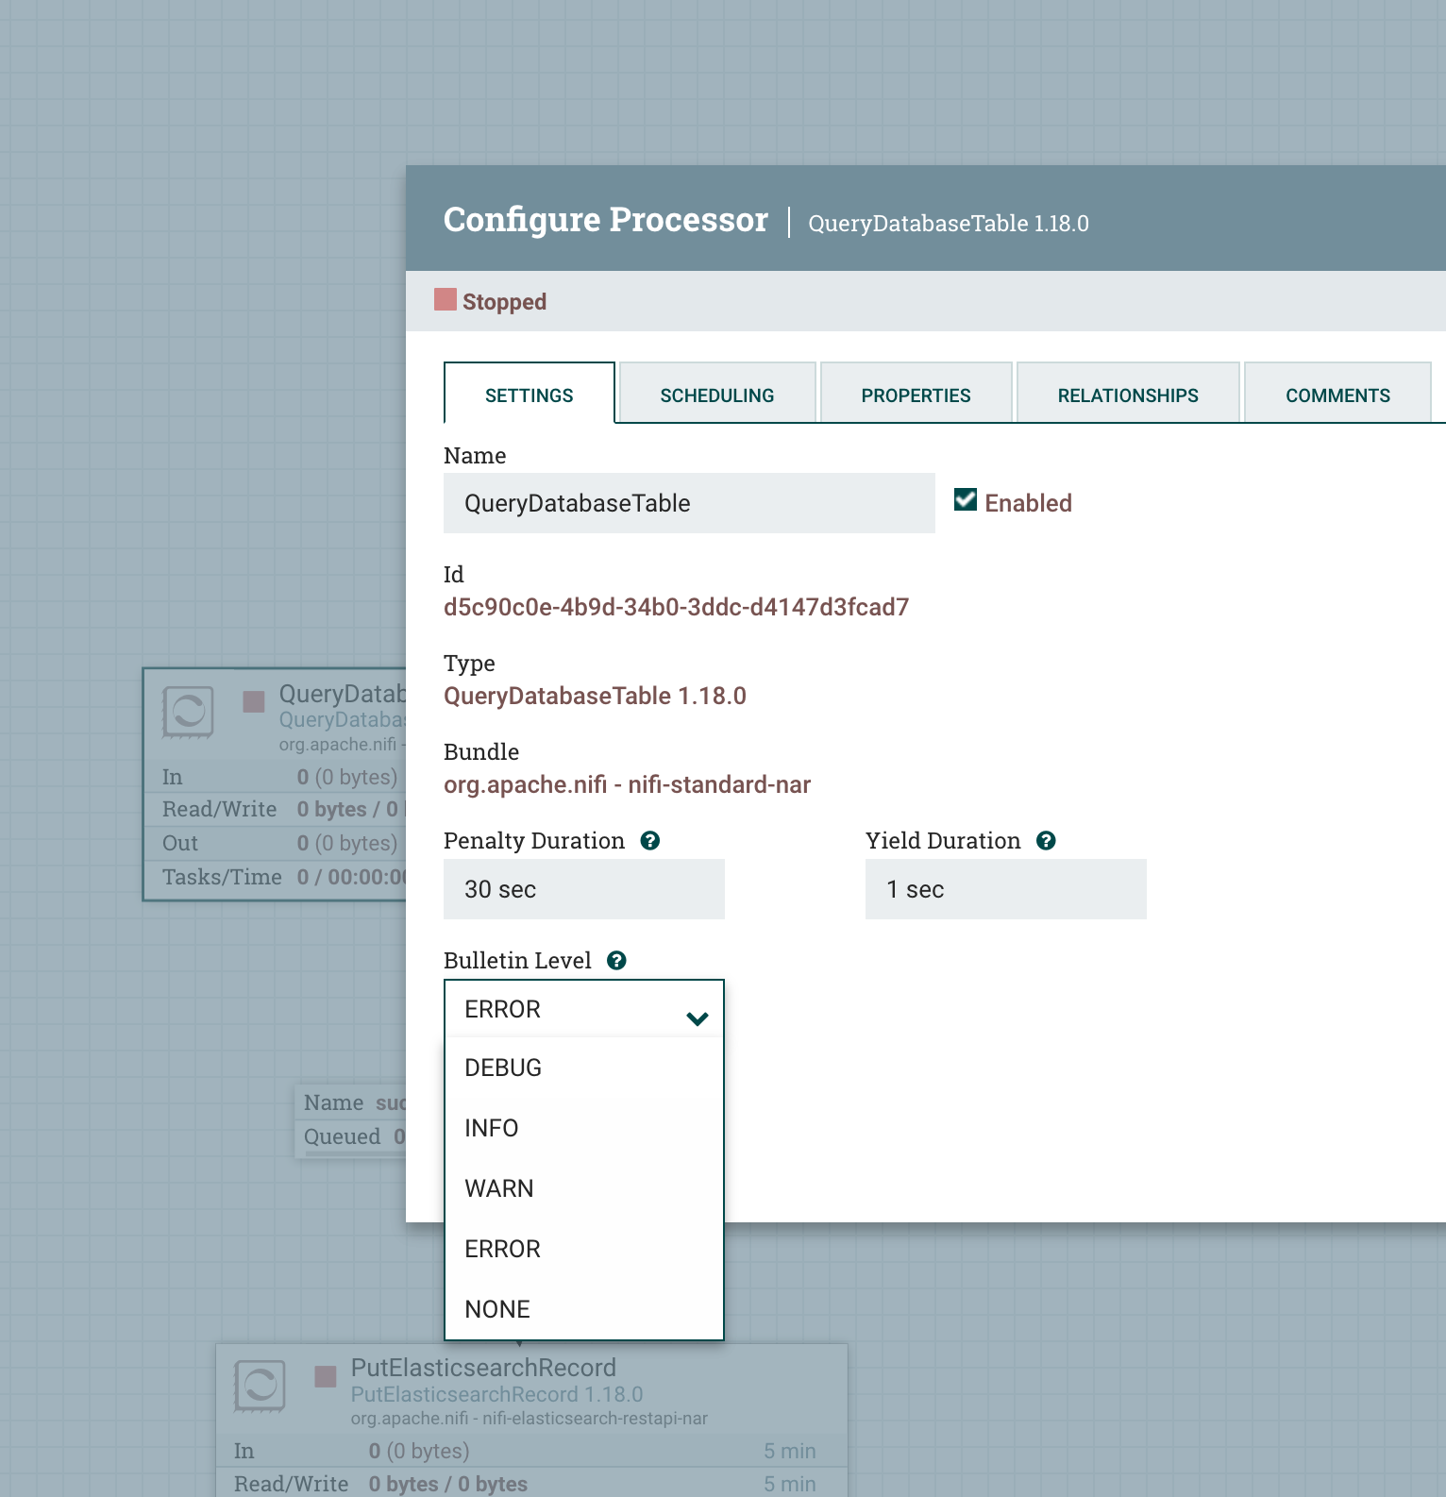This screenshot has height=1497, width=1446.
Task: Click the Yield Duration field showing 1 sec
Action: [x=1006, y=889]
